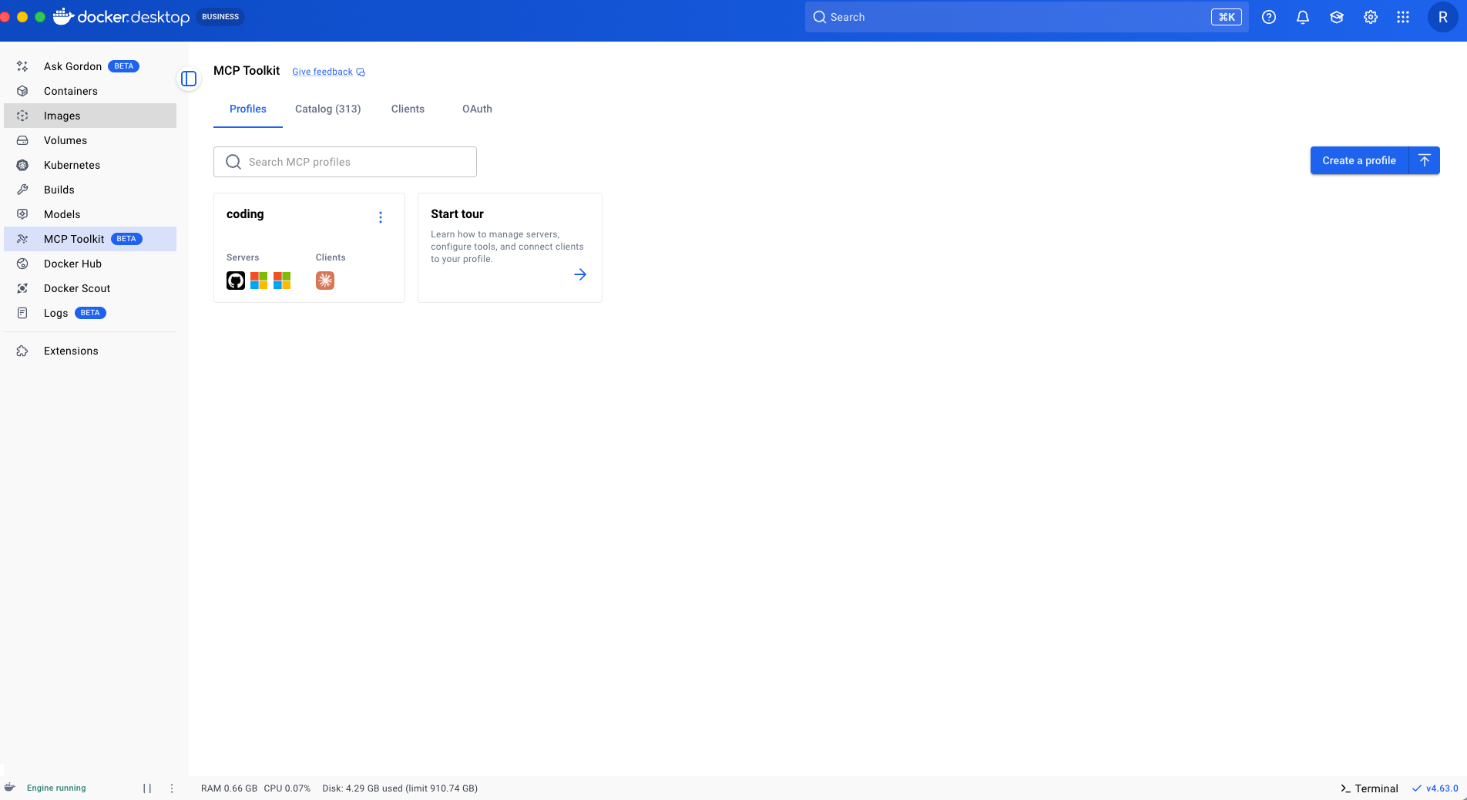The height and width of the screenshot is (800, 1467).
Task: Go to Docker Scout
Action: 90,288
